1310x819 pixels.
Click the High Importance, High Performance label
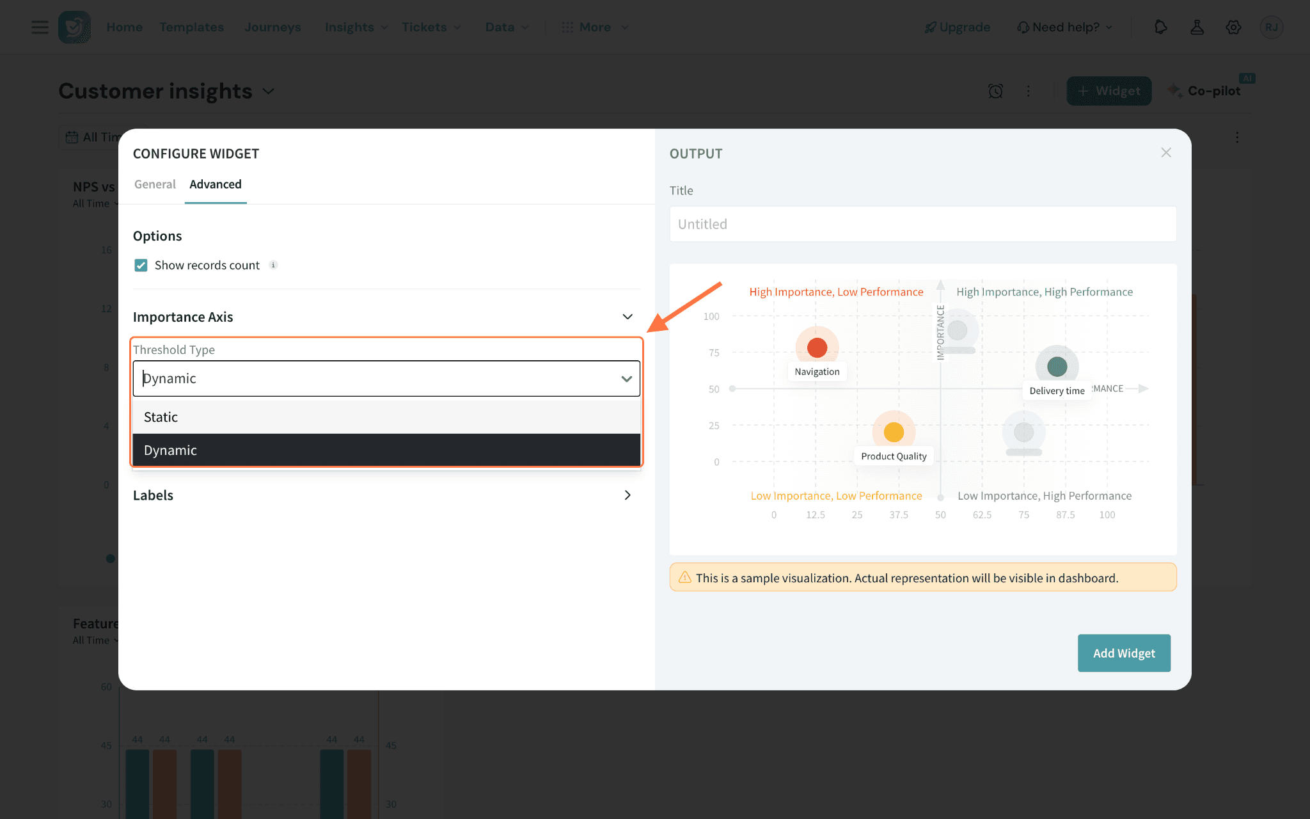(1045, 292)
